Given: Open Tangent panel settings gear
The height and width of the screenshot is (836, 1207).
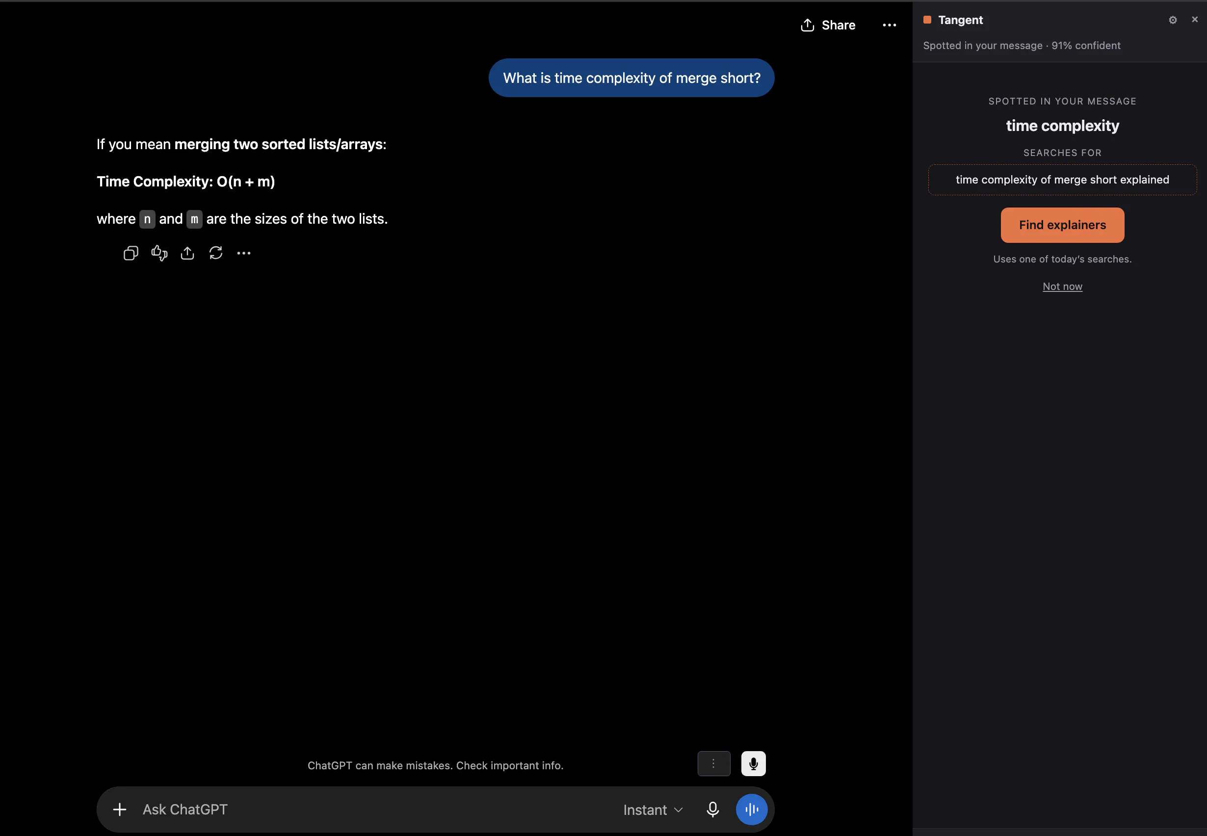Looking at the screenshot, I should pyautogui.click(x=1173, y=20).
